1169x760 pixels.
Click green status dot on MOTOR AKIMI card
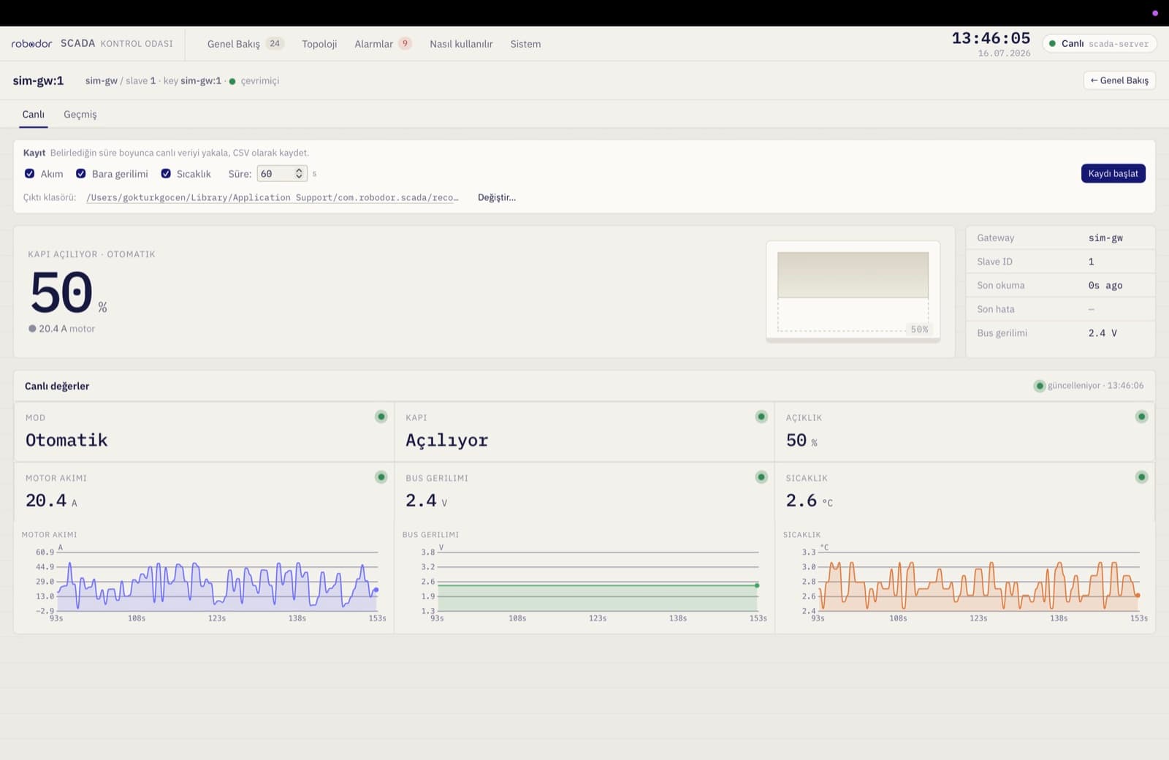point(381,477)
